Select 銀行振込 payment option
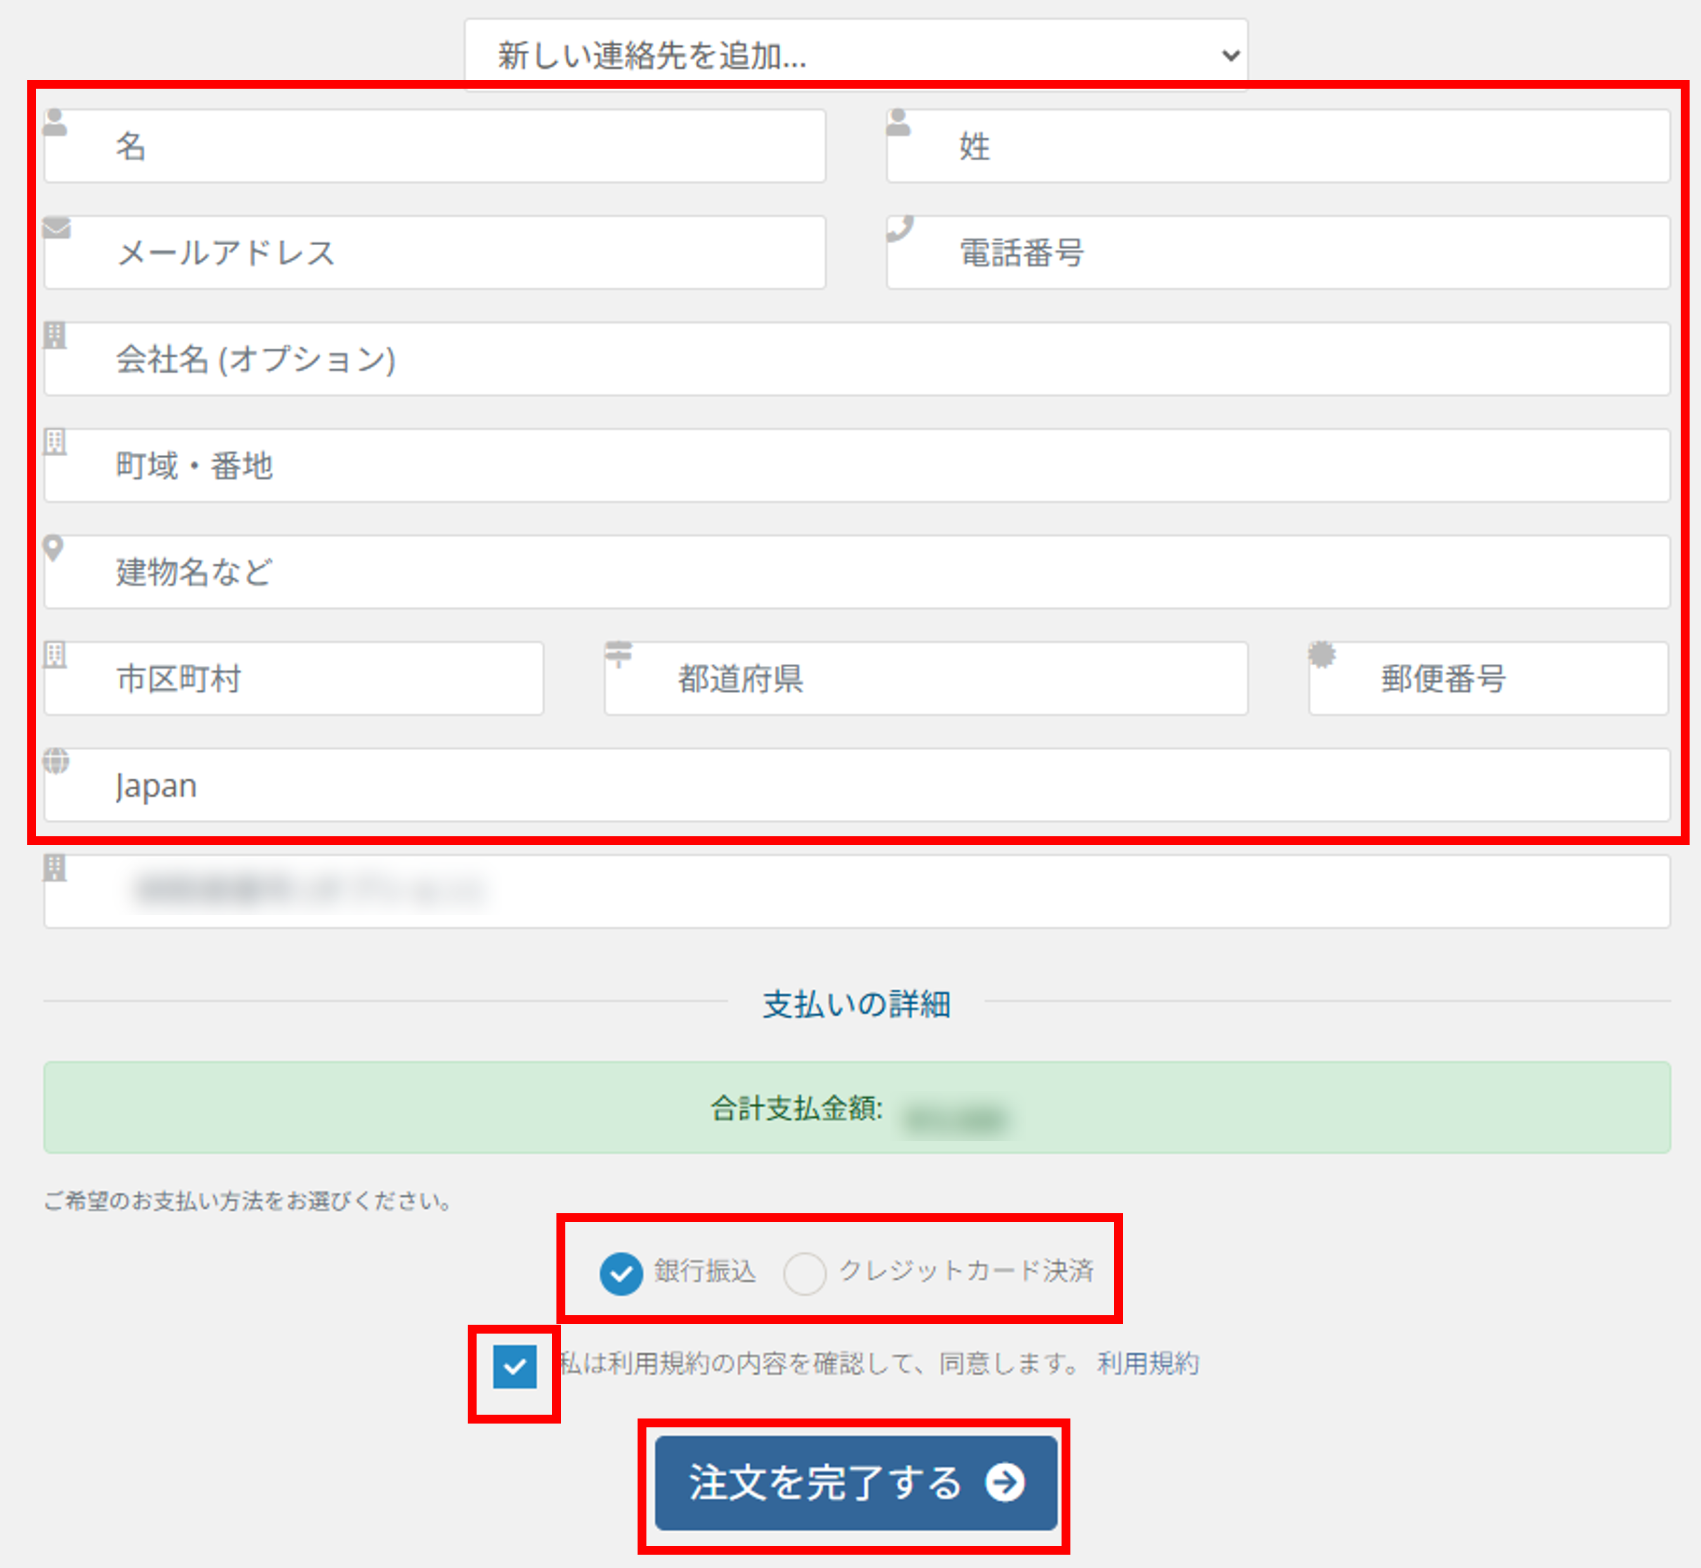The image size is (1701, 1568). tap(621, 1273)
